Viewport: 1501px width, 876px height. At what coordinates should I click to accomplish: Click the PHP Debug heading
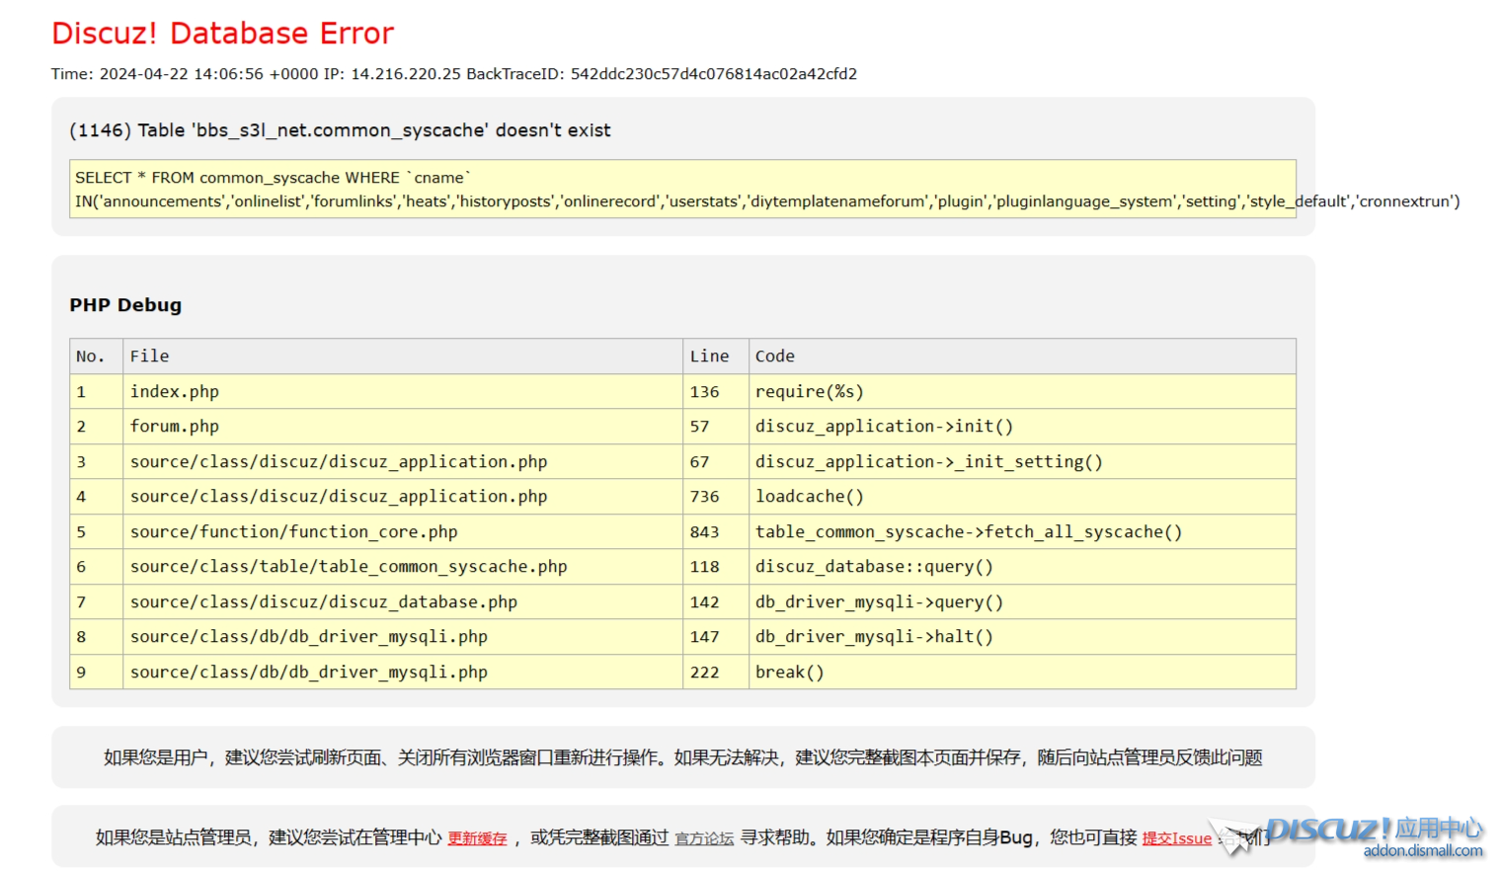(125, 305)
